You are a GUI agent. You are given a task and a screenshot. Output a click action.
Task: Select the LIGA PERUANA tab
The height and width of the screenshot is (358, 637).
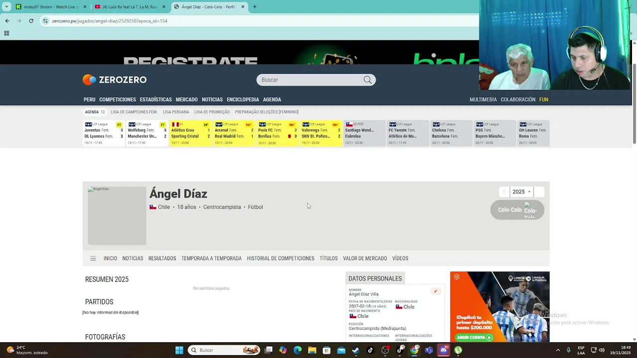[x=176, y=112]
